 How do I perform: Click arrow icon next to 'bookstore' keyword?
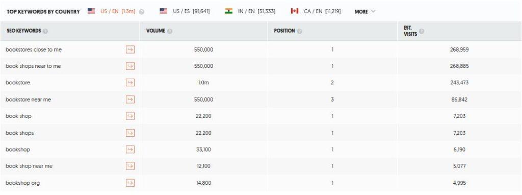coord(130,83)
